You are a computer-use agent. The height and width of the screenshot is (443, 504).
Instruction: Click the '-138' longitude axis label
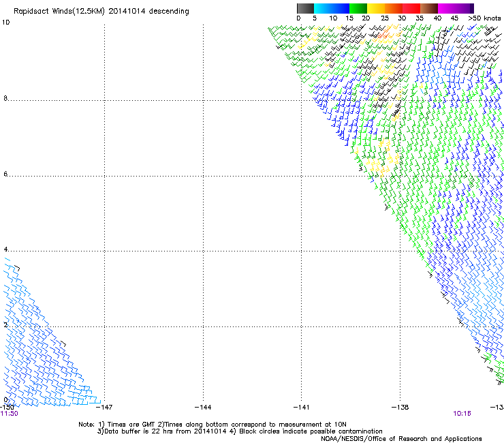pos(400,408)
